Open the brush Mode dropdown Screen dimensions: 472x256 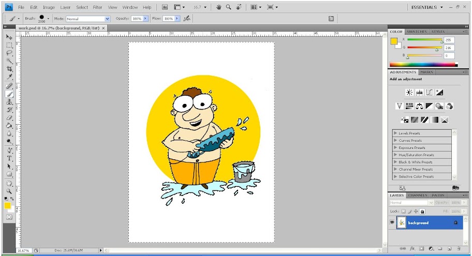click(x=88, y=19)
